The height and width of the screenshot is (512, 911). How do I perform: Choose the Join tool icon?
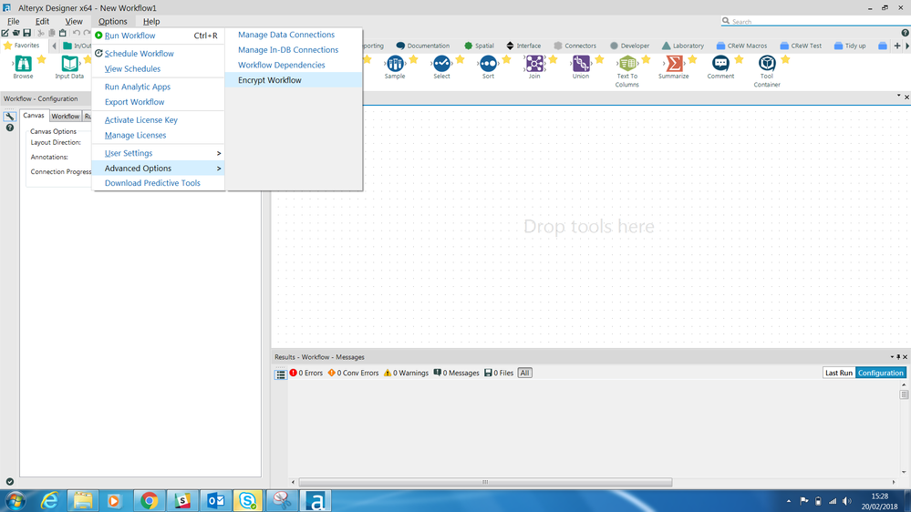(534, 63)
